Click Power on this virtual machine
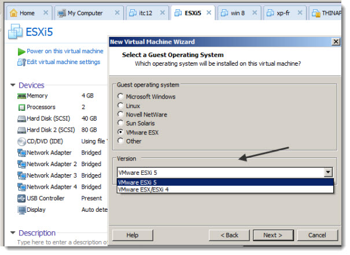The image size is (350, 255). click(x=65, y=51)
